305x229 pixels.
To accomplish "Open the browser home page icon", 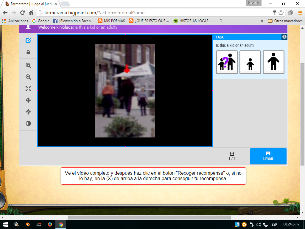I will click(31, 13).
